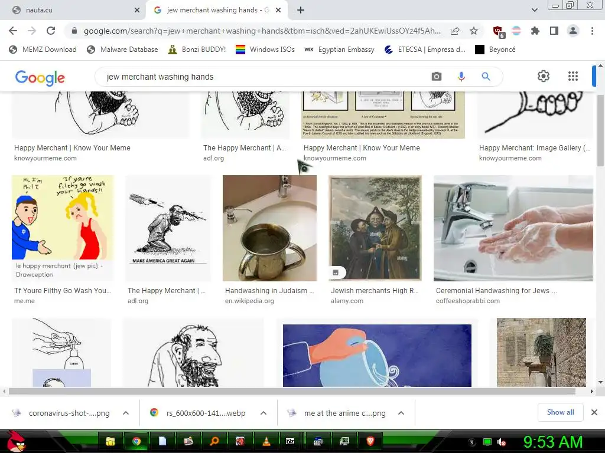Open the alamy.com painting thumbnail
Screen dimensions: 605x453
(375, 228)
